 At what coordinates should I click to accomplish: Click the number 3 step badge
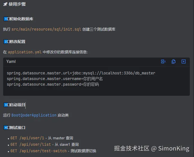(6, 105)
